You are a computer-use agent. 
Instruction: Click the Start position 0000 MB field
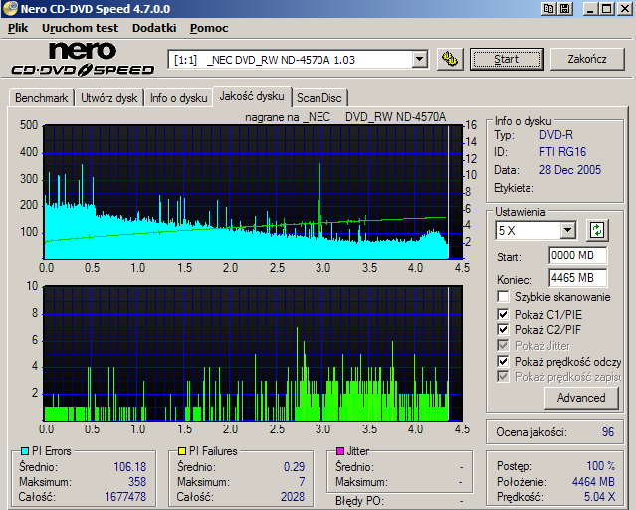(577, 255)
